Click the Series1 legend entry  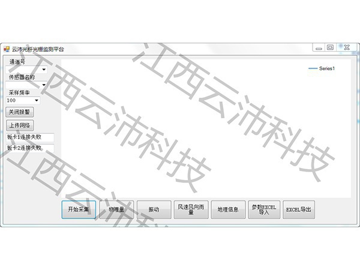(327, 68)
